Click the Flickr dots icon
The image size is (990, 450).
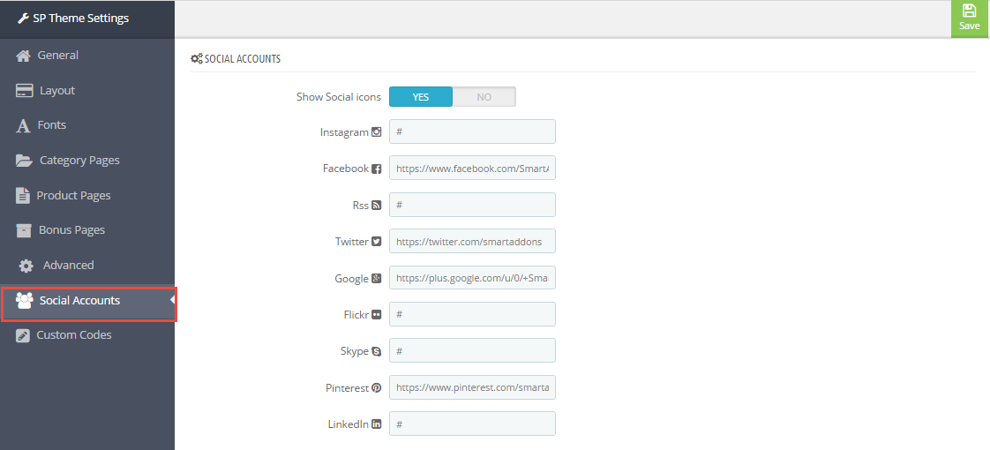[x=376, y=315]
